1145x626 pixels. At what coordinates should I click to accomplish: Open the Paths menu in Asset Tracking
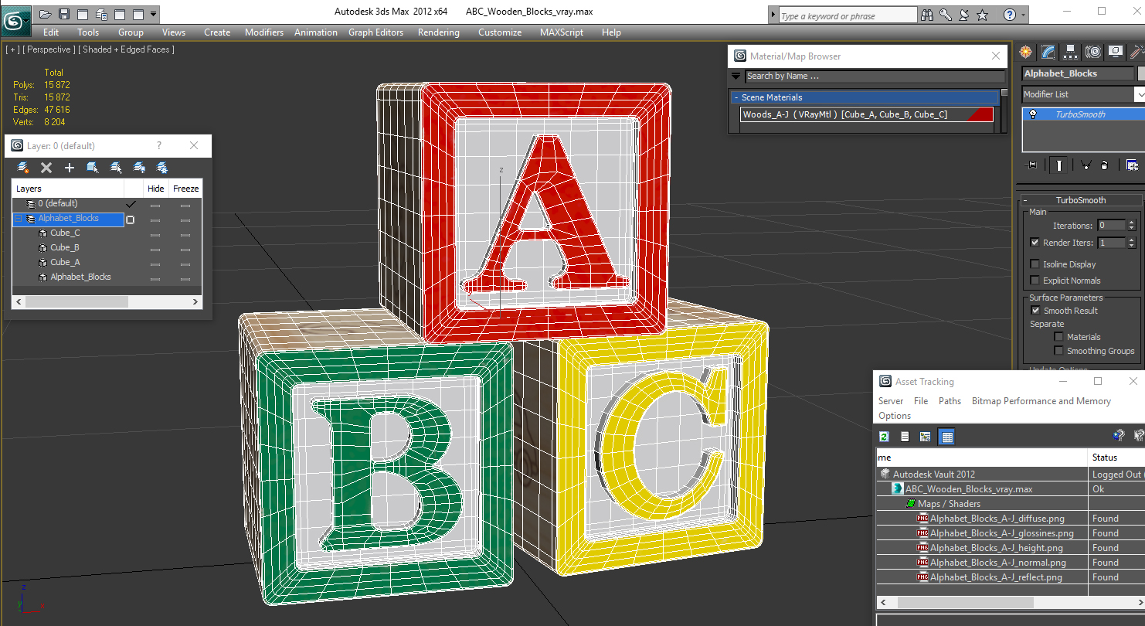(x=950, y=401)
